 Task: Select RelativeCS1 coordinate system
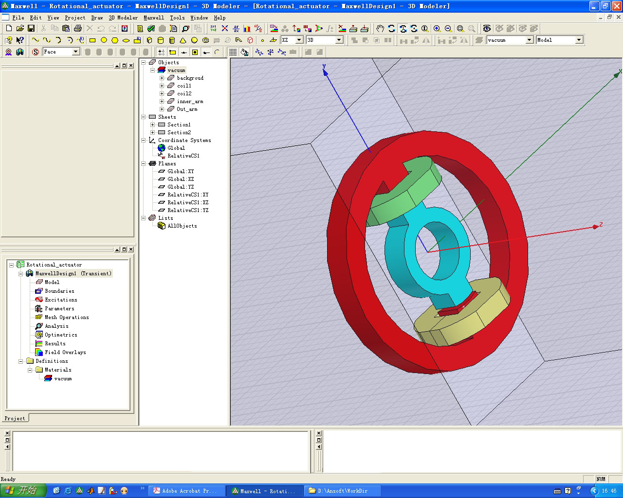click(183, 156)
